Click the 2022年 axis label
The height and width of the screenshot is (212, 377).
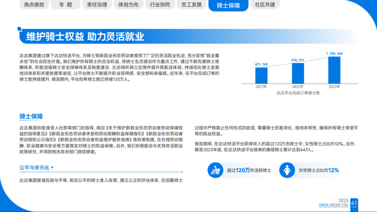[298, 87]
